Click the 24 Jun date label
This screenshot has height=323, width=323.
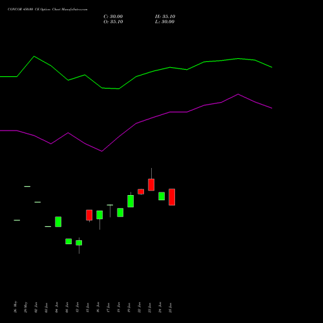click(160, 307)
